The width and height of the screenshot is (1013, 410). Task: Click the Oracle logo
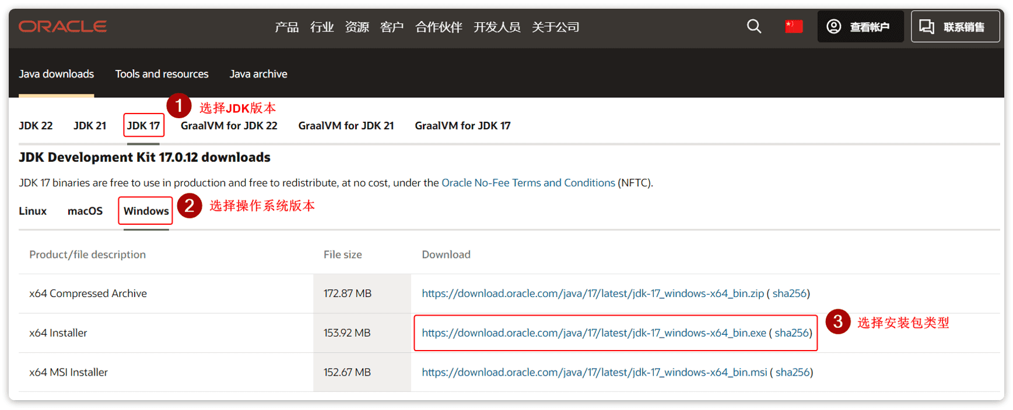click(x=62, y=27)
